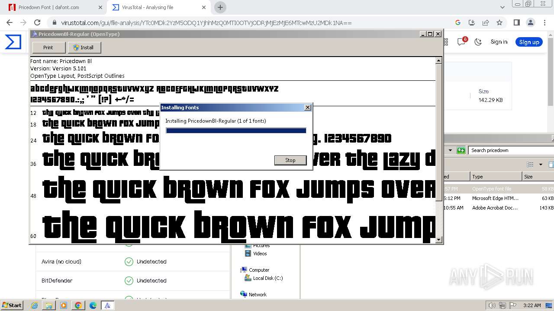
Task: Select Local Disk (C:) in Explorer tree
Action: pos(267,278)
